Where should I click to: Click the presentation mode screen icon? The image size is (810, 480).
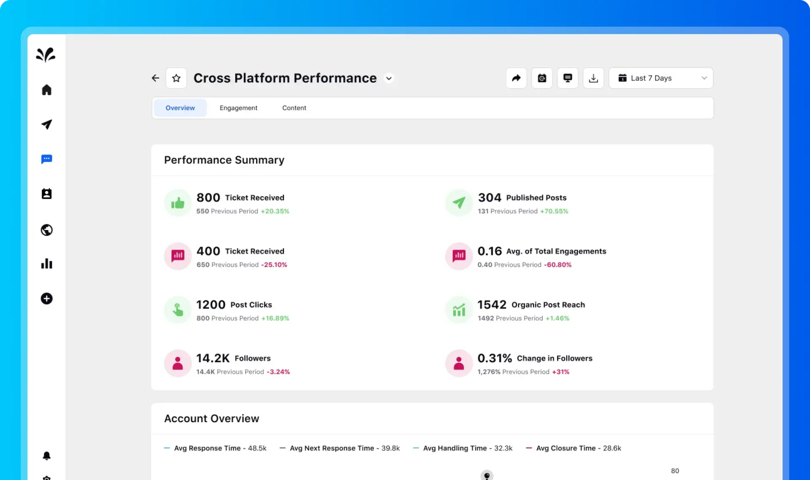568,78
